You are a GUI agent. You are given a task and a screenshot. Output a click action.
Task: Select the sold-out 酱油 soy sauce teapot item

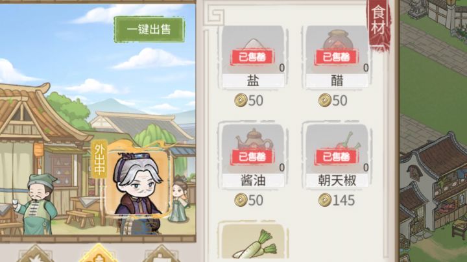pos(253,156)
